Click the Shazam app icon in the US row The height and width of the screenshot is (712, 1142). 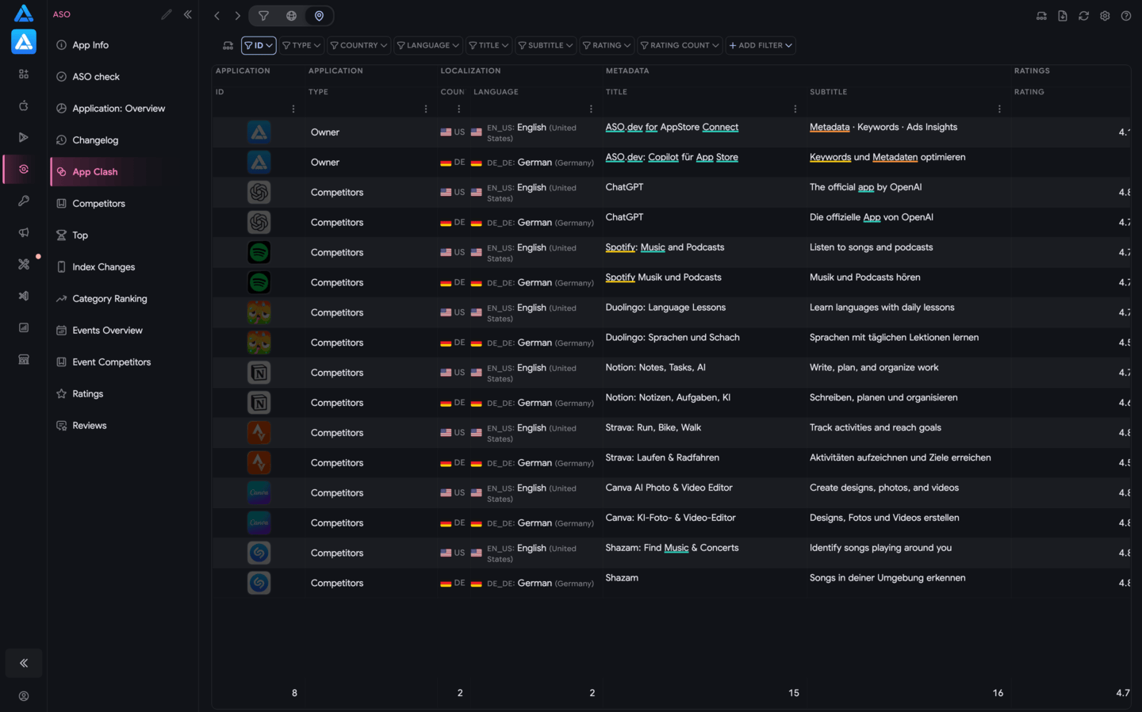tap(259, 553)
